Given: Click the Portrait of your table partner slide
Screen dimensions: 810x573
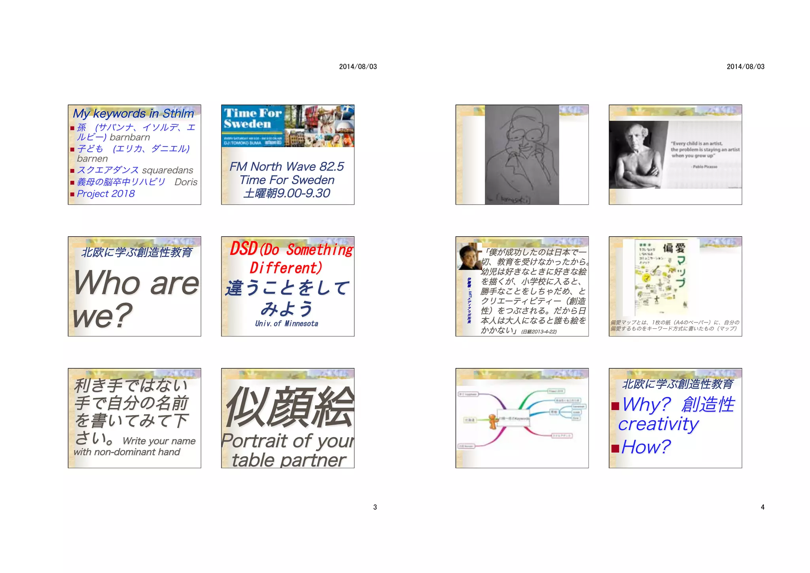Looking at the screenshot, I should pyautogui.click(x=288, y=418).
